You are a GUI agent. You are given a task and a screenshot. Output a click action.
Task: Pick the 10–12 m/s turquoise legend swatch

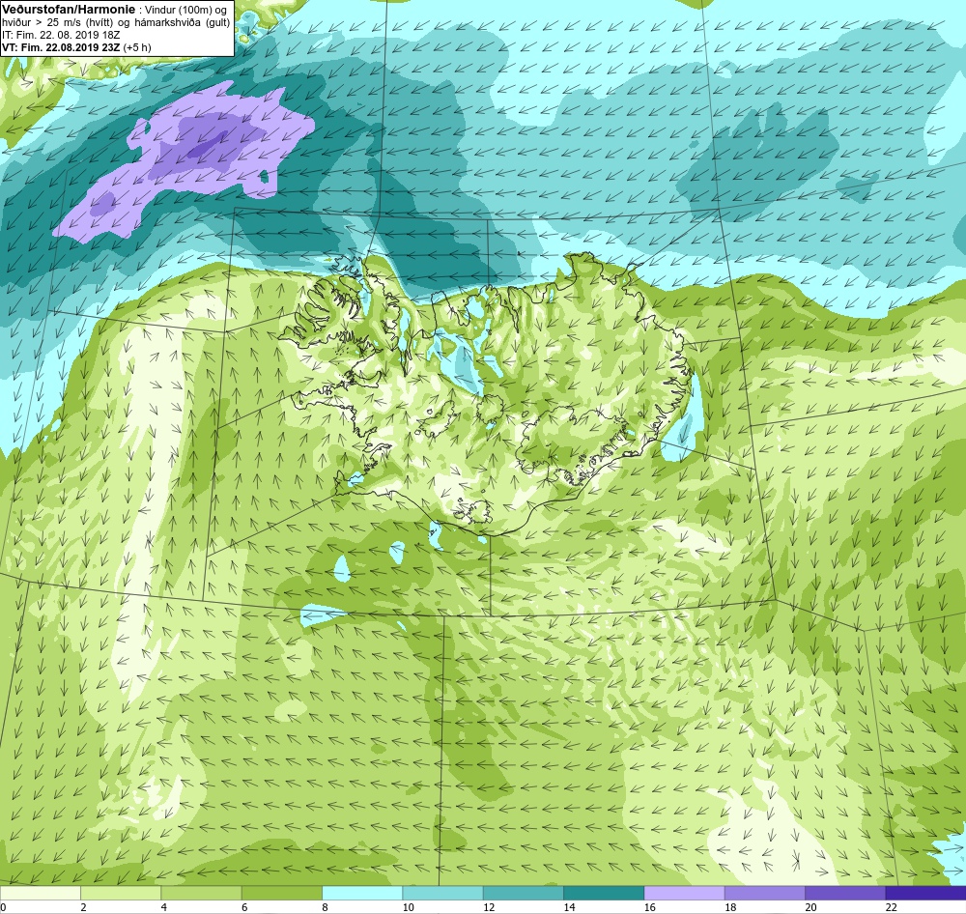[442, 893]
